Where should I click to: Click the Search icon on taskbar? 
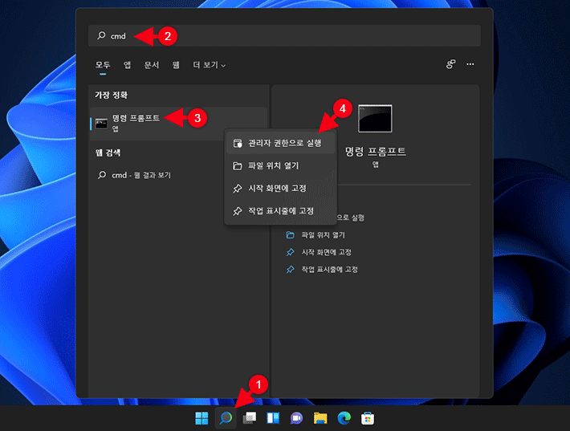pos(226,418)
